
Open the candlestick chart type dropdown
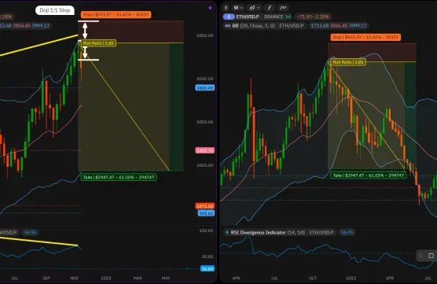[x=255, y=8]
